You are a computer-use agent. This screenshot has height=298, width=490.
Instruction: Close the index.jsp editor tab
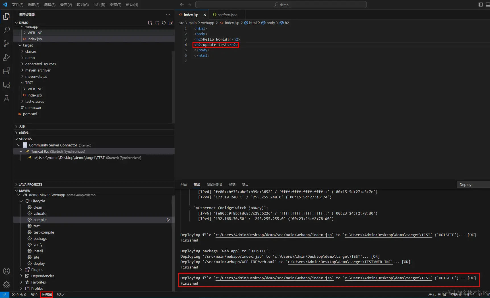tap(204, 15)
